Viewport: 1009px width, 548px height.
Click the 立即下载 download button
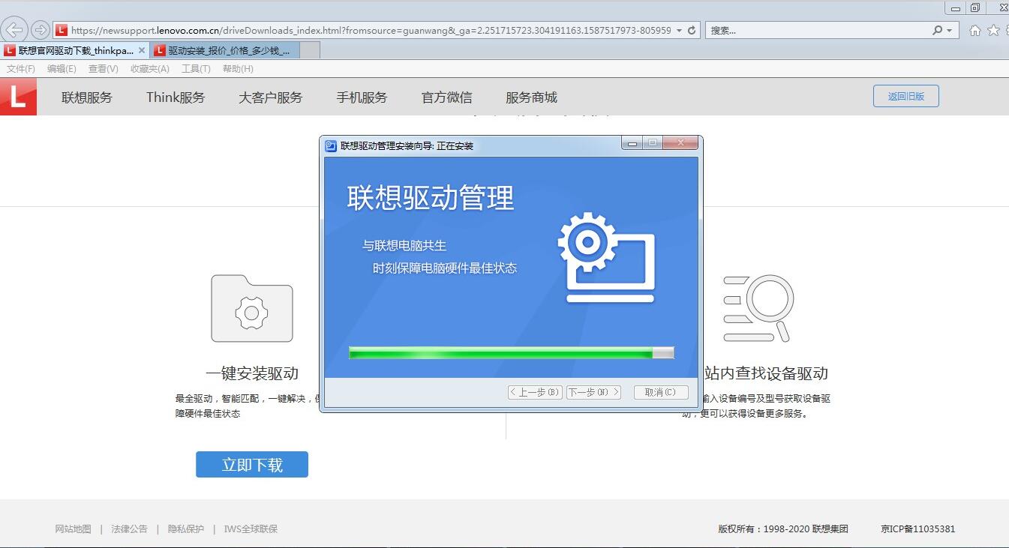point(251,464)
